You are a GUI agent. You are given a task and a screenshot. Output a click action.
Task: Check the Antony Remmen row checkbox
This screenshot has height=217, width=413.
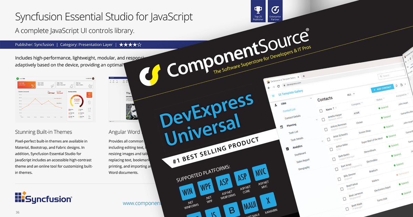coord(326,130)
